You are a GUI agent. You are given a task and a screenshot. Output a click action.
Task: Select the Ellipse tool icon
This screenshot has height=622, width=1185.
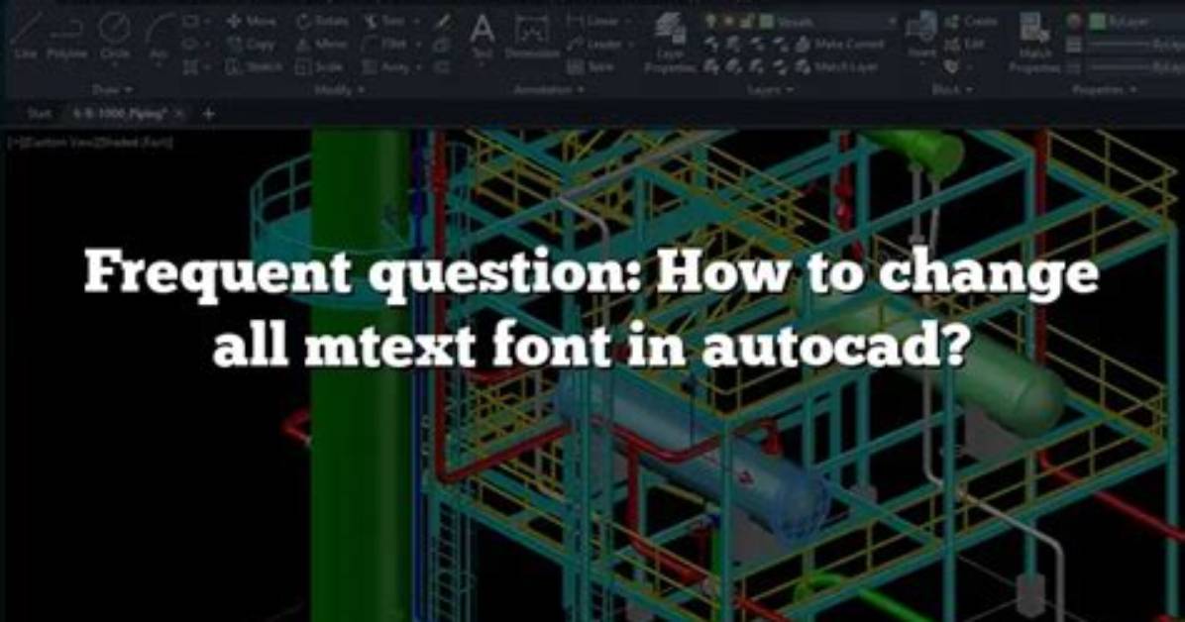pos(189,45)
